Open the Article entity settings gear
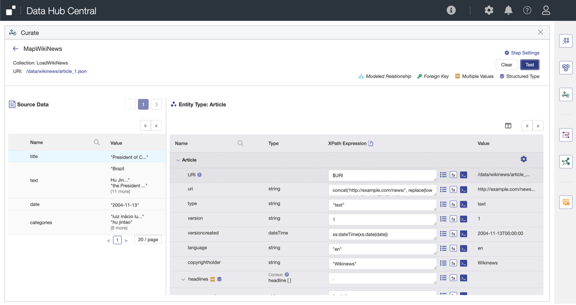Image resolution: width=576 pixels, height=305 pixels. pos(524,159)
